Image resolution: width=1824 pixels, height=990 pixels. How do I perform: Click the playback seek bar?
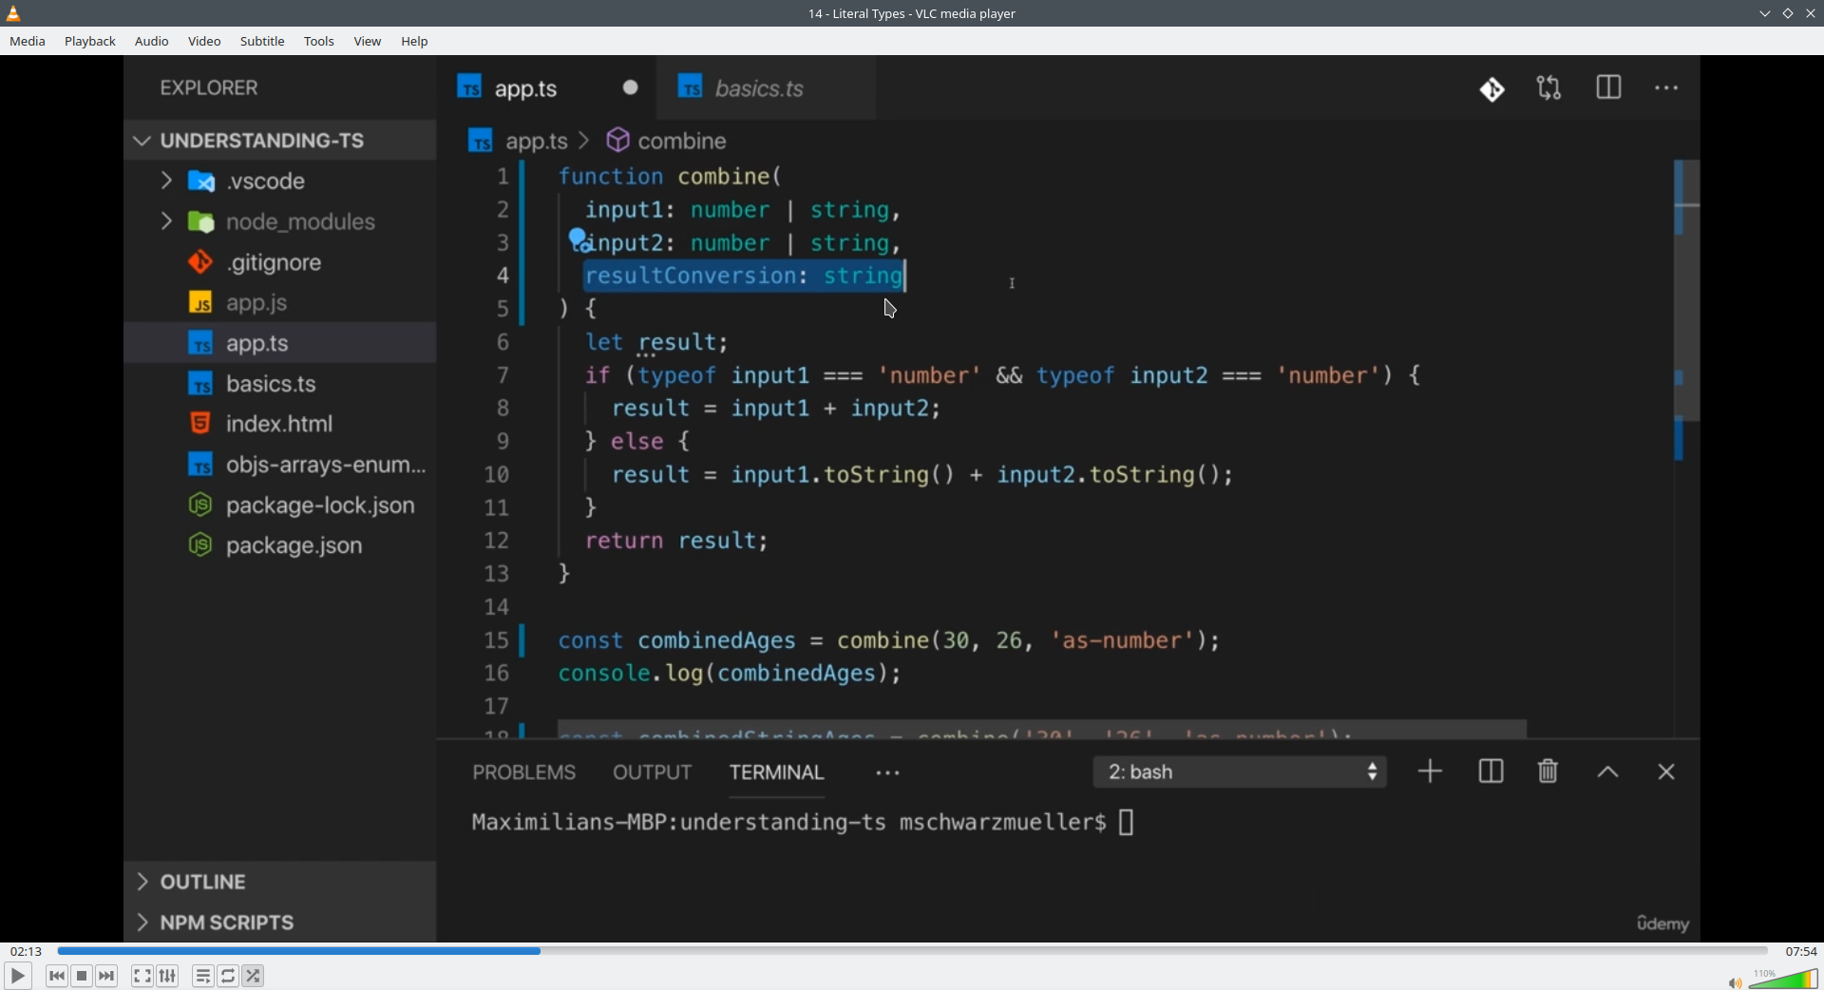point(912,950)
